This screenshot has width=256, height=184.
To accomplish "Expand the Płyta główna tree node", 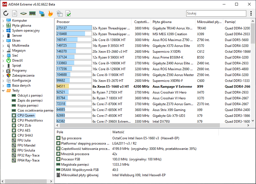I will pyautogui.click(x=3, y=26).
